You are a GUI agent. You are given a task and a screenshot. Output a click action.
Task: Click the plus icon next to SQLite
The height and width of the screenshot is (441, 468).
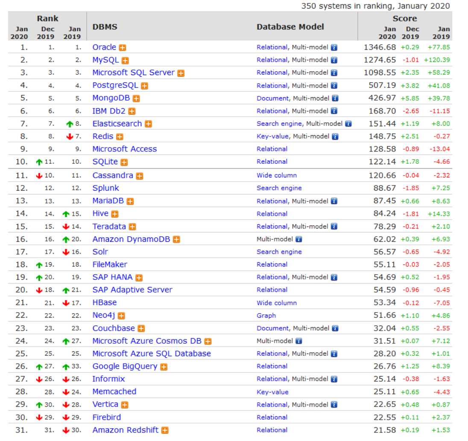(x=124, y=162)
